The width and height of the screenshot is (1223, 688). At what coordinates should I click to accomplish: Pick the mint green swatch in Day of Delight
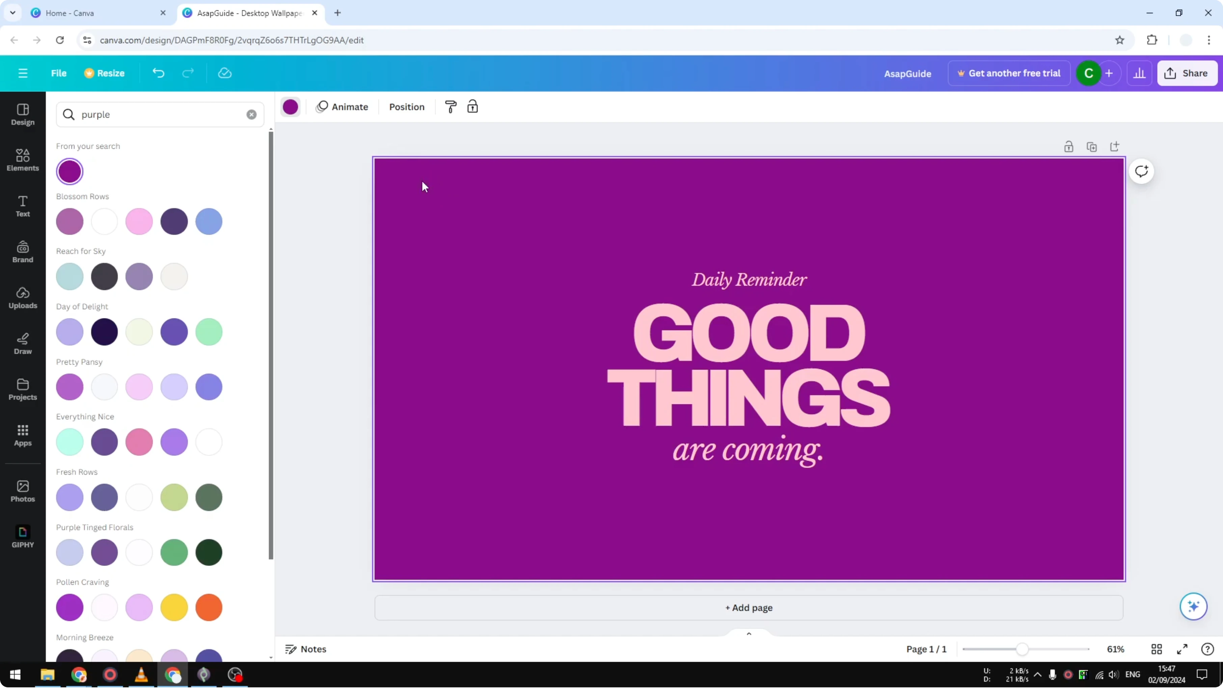click(x=209, y=332)
